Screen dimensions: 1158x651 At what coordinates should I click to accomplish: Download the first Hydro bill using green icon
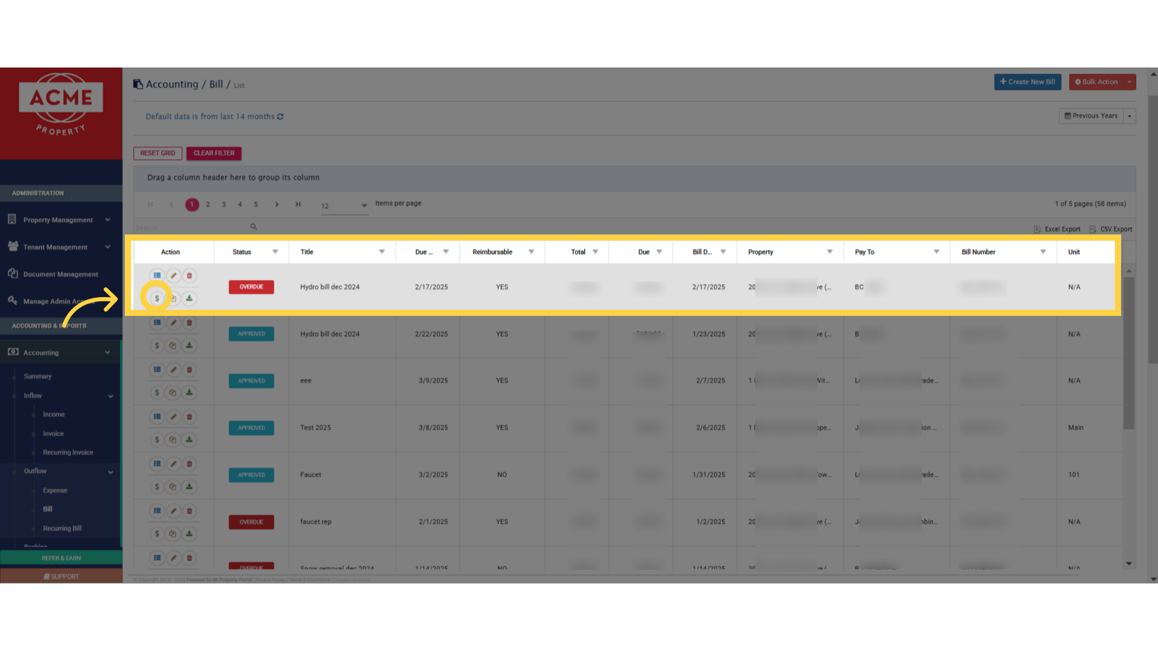tap(189, 298)
